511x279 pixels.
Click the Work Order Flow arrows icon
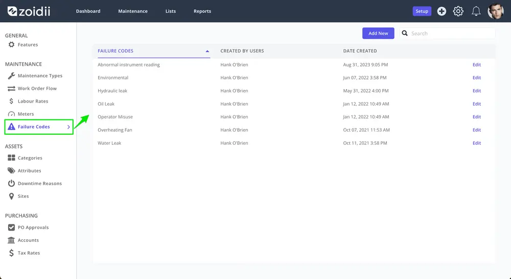11,88
